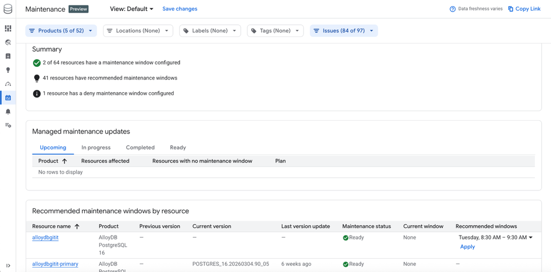The width and height of the screenshot is (551, 272).
Task: Click Resources with no maintenance window header
Action: [x=202, y=161]
